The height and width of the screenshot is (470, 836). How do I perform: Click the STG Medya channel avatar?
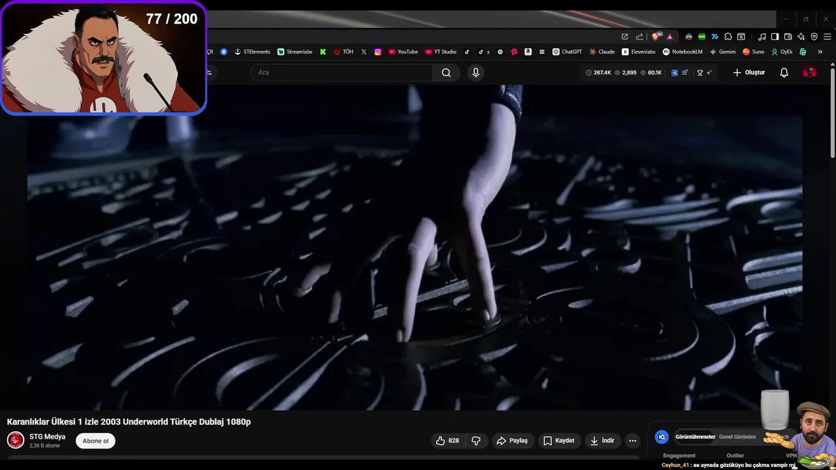pos(16,440)
